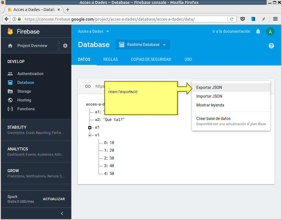This screenshot has height=220, width=282.
Task: Click the browser URL address field
Action: point(125,19)
